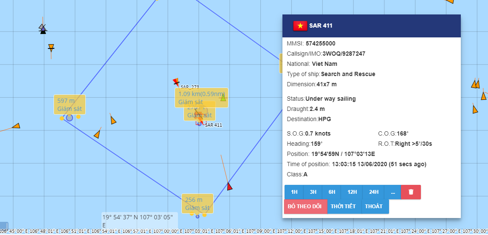Image resolution: width=488 pixels, height=235 pixels.
Task: Click the red pushpin marker for SAR 273
Action: (x=176, y=82)
